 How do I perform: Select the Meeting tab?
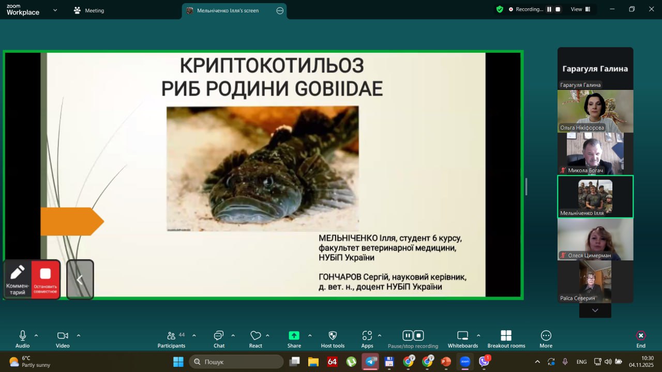(x=89, y=10)
